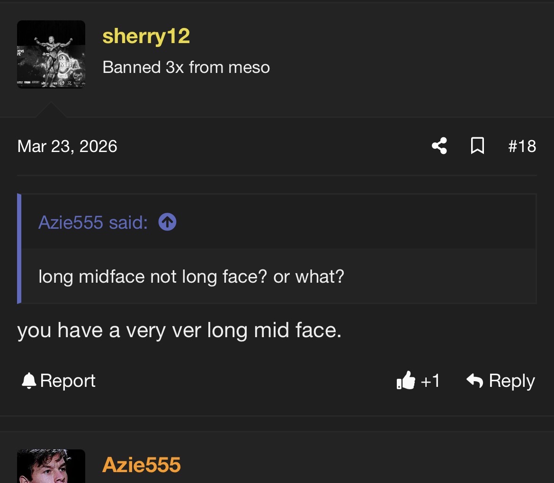Screen dimensions: 554x483
Task: Open Azie555's avatar thumbnail
Action: tap(51, 466)
